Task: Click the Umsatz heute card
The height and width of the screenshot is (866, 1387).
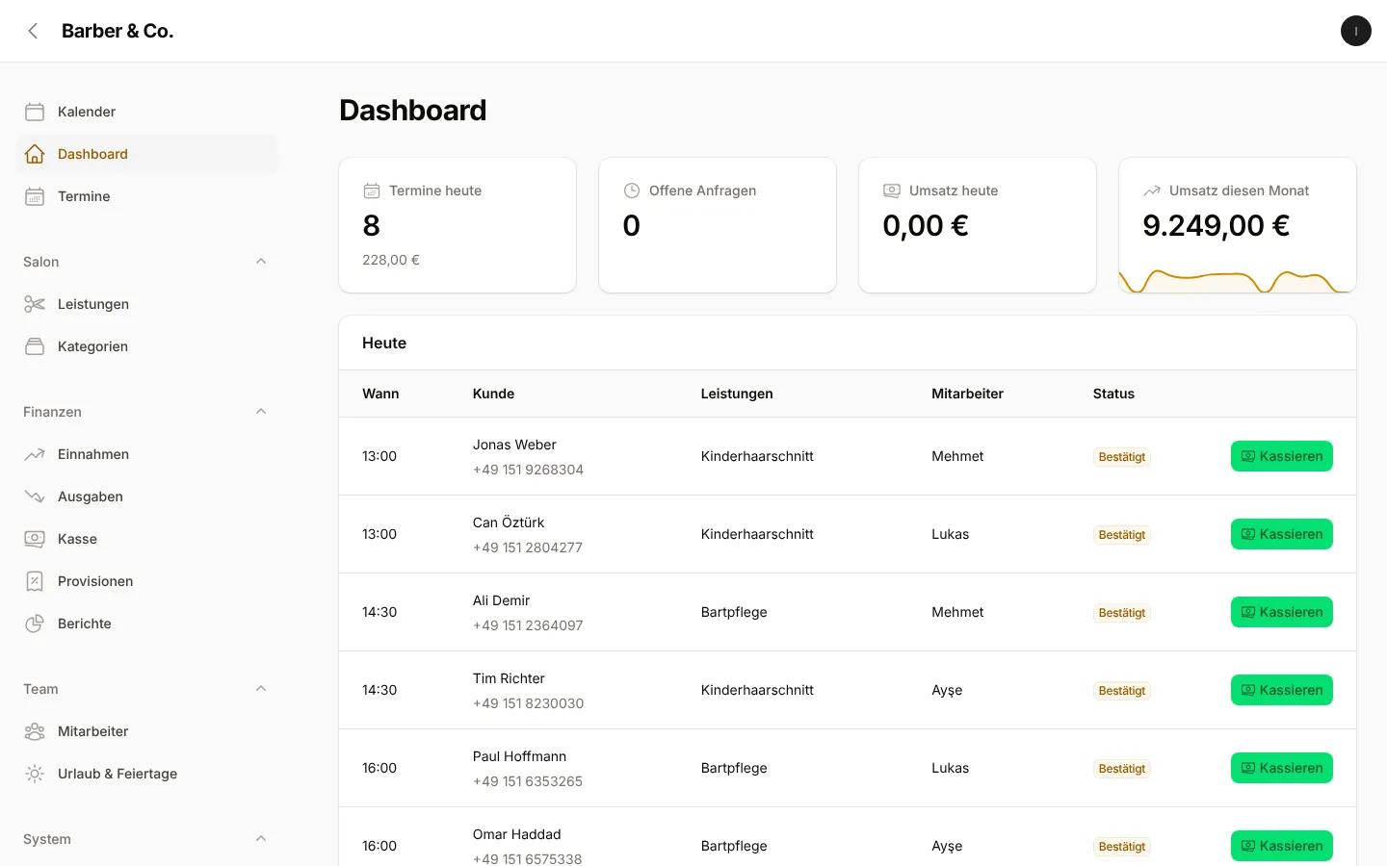Action: point(978,225)
